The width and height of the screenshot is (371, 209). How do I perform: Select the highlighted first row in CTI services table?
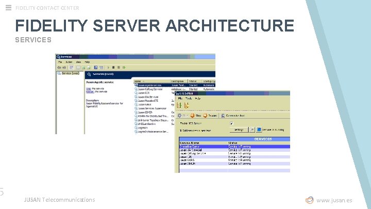tap(234, 147)
